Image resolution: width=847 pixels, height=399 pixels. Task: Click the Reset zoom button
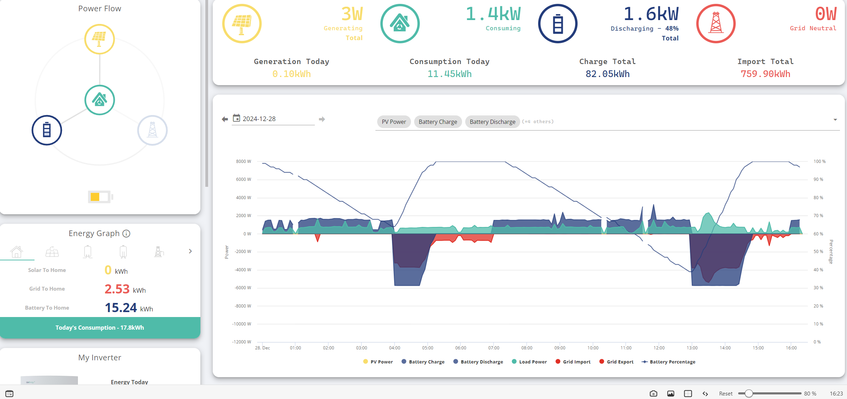pyautogui.click(x=725, y=393)
